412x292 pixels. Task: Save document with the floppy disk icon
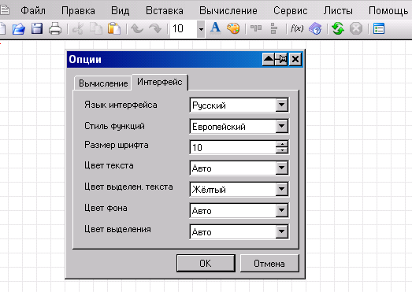(x=37, y=28)
